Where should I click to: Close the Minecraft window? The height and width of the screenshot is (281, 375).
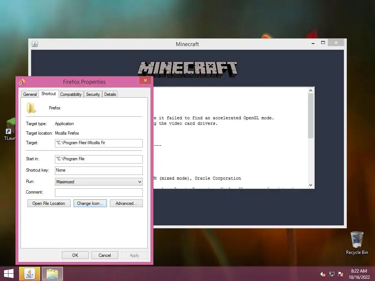pyautogui.click(x=336, y=42)
